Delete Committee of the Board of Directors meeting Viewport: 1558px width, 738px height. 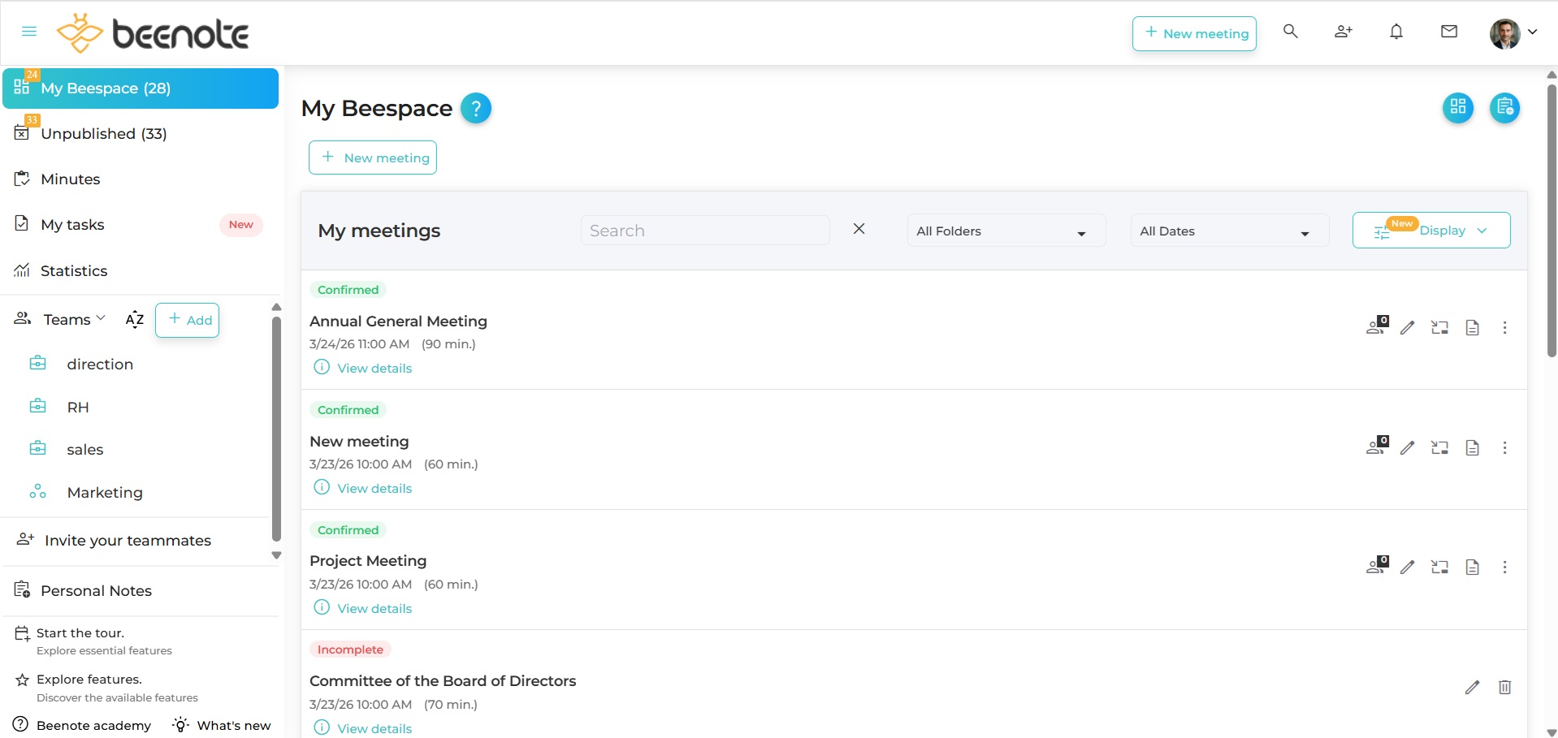point(1504,687)
